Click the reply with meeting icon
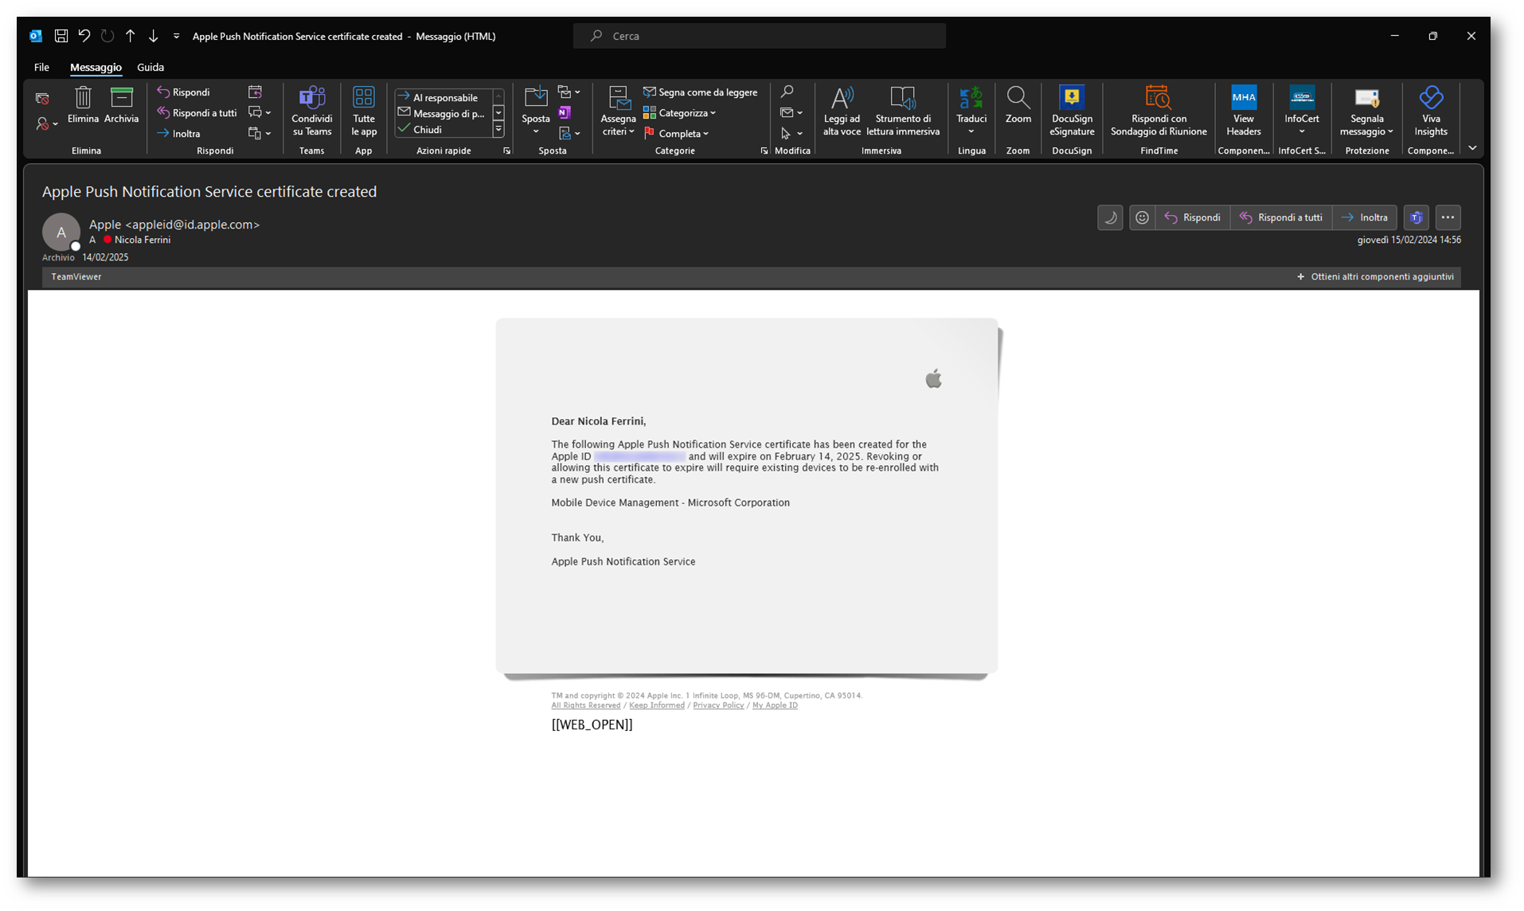1524x911 pixels. click(255, 92)
